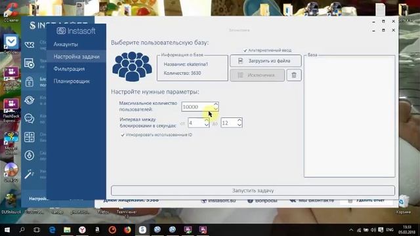Screen dimensions: 420x236
Task: Open Настройки at the bottom of the back sidebar
Action: [37, 199]
